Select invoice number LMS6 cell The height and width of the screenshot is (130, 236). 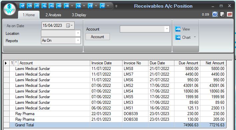click(x=135, y=80)
